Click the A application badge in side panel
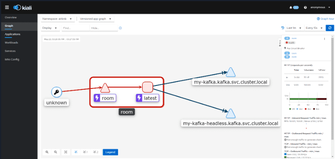Image resolution: width=335 pixels, height=159 pixels. coord(287,38)
